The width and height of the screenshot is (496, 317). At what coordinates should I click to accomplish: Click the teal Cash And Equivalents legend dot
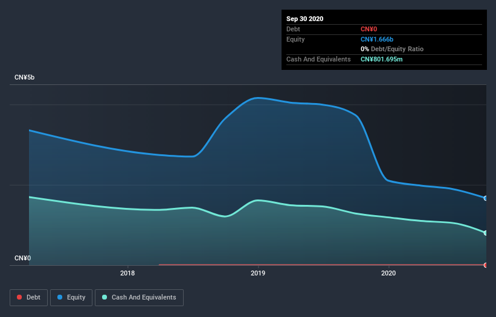point(105,297)
